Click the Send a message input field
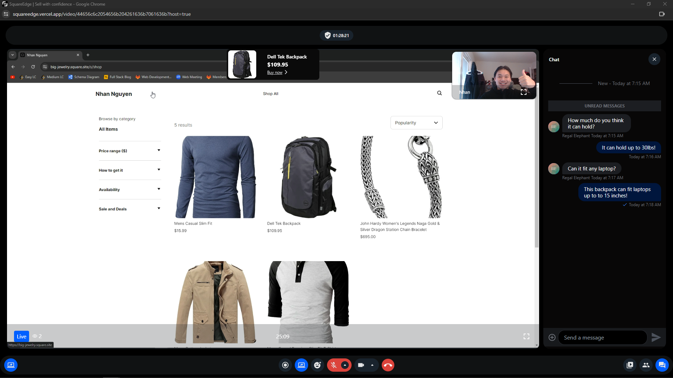 pyautogui.click(x=602, y=337)
